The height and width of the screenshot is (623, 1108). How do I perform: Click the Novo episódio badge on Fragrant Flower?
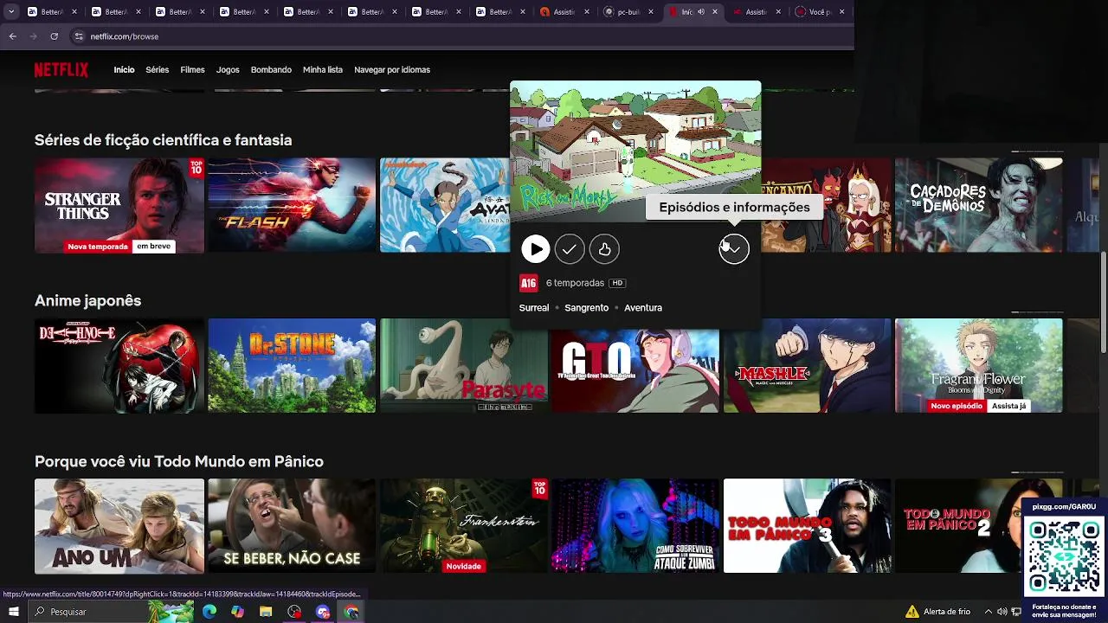pyautogui.click(x=957, y=406)
